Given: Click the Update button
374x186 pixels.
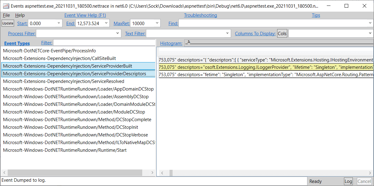Looking at the screenshot, I should [x=8, y=23].
